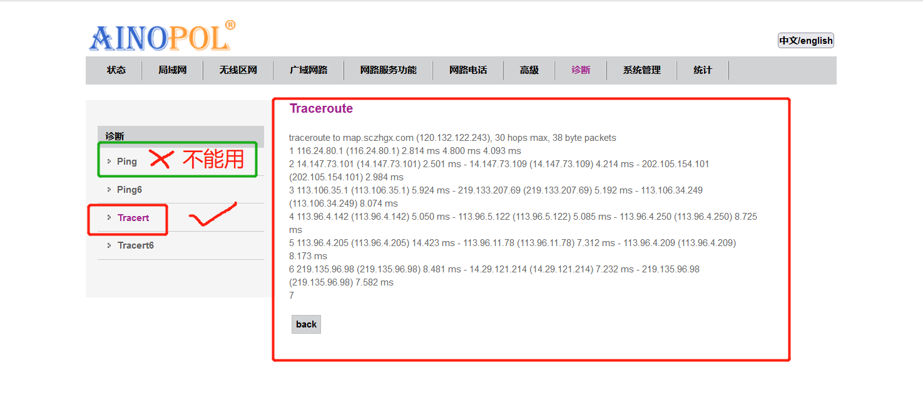The height and width of the screenshot is (407, 923).
Task: Click the 诊断 tab in navigation bar
Action: pyautogui.click(x=581, y=70)
